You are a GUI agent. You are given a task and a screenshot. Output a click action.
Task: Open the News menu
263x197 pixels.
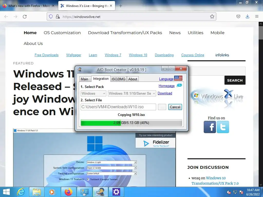(x=175, y=33)
